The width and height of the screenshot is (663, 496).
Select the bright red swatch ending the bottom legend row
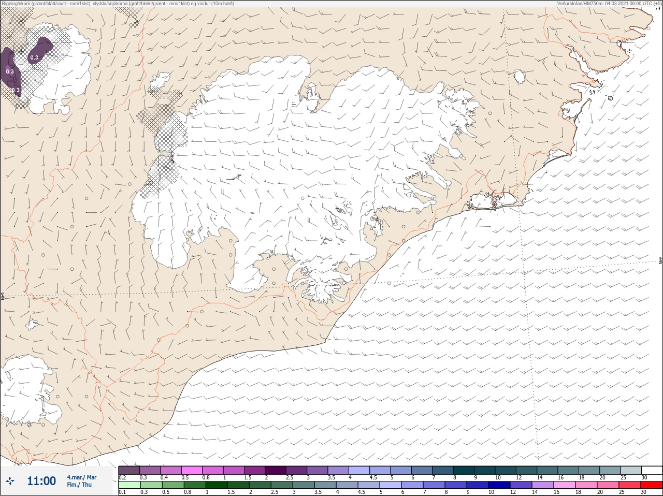651,485
